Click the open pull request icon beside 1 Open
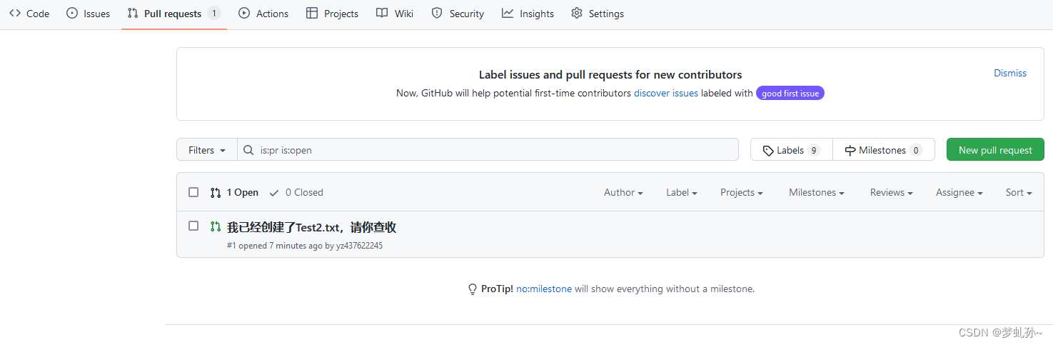Image resolution: width=1053 pixels, height=345 pixels. click(x=216, y=193)
